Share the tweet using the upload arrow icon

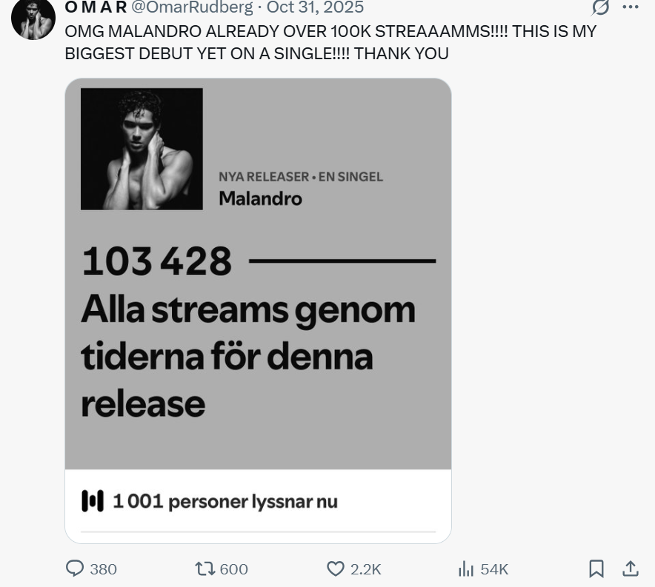click(x=631, y=568)
